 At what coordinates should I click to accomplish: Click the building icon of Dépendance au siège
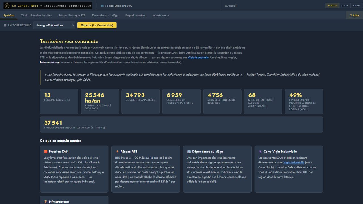coord(189,152)
